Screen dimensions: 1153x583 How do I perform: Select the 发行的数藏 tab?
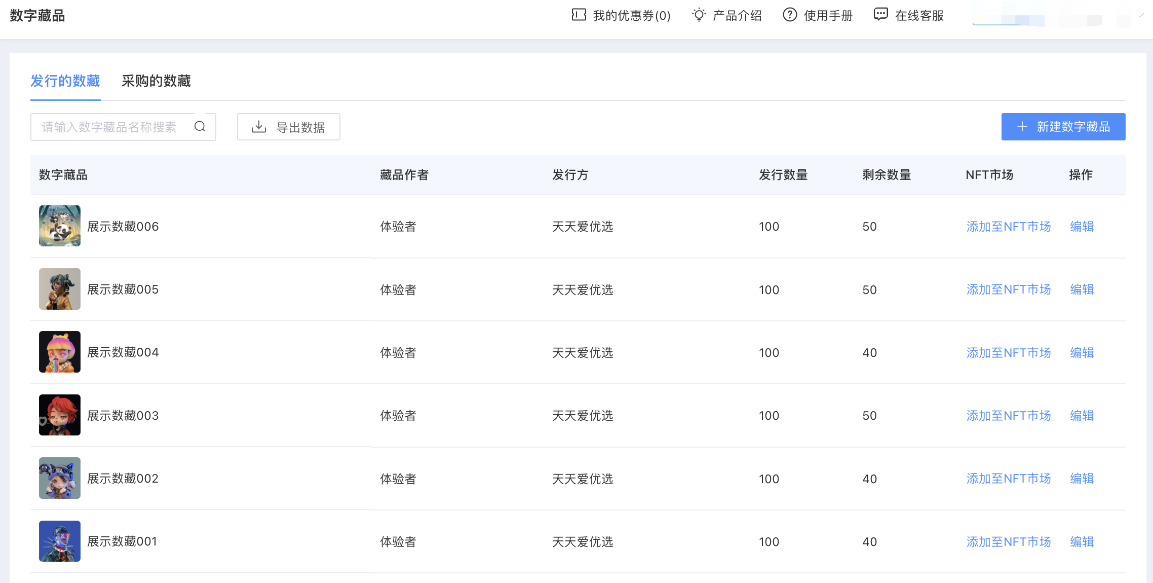(65, 81)
